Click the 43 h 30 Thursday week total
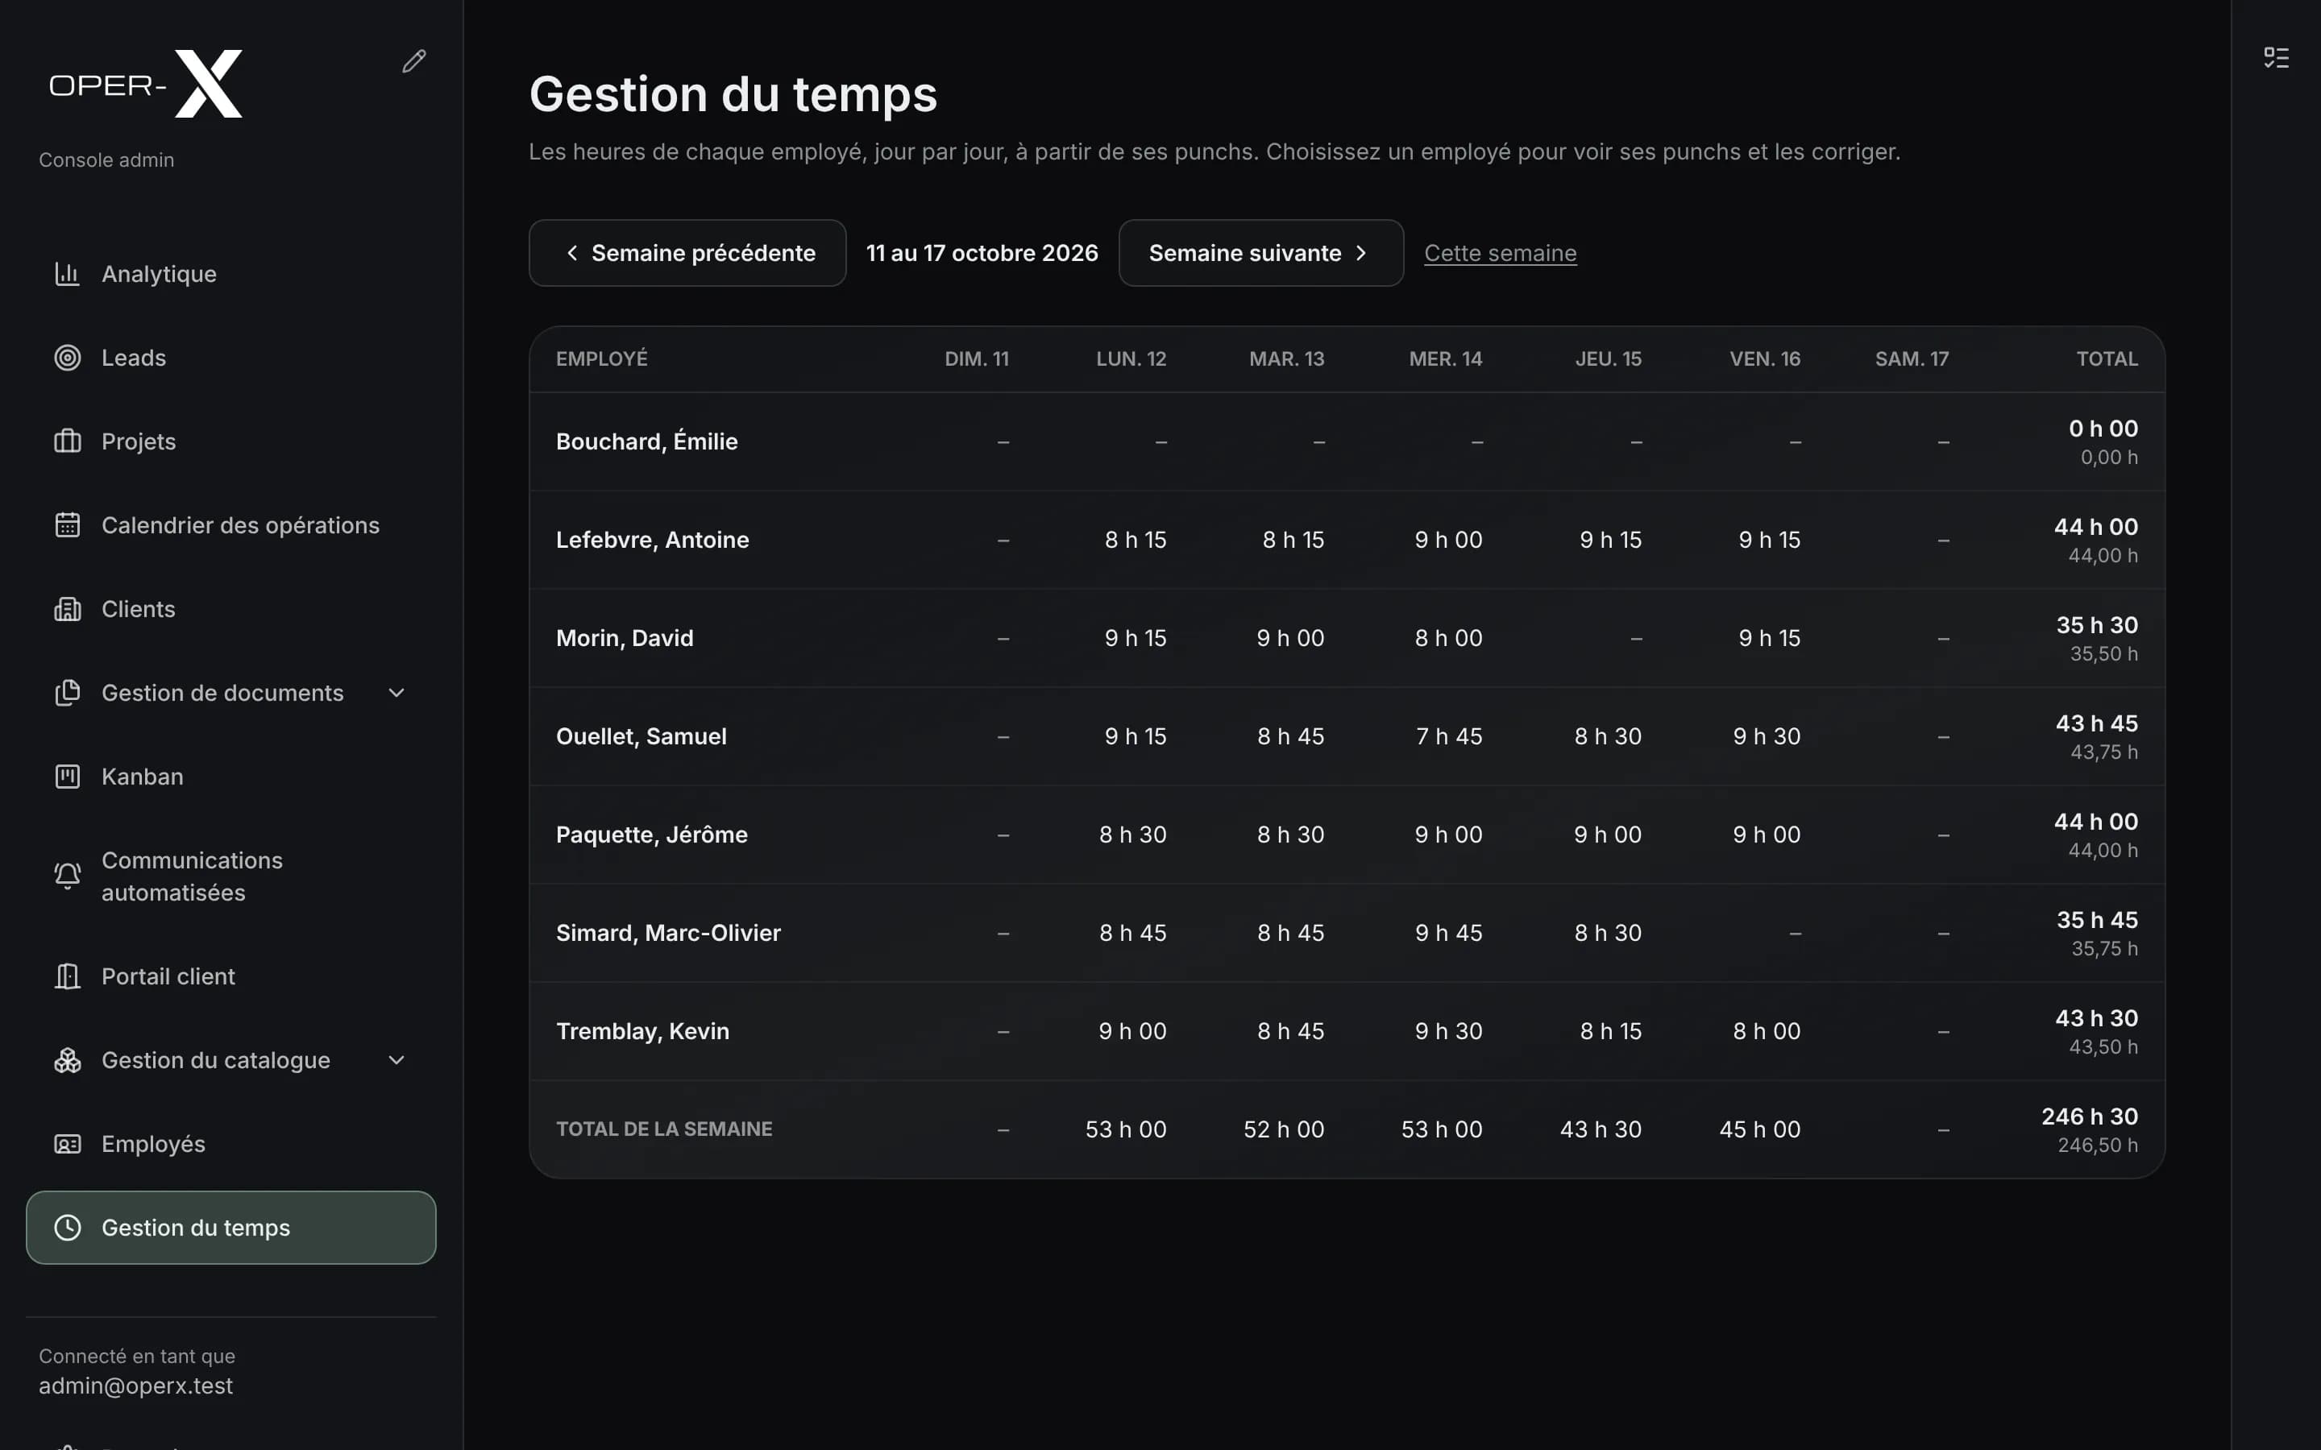 tap(1601, 1129)
